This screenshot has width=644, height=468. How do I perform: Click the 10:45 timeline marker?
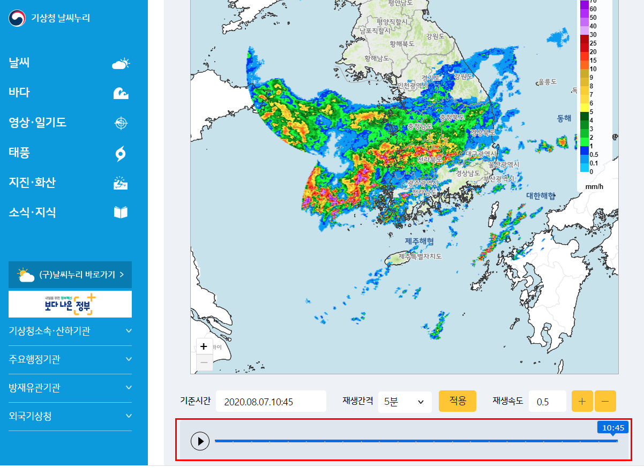613,428
